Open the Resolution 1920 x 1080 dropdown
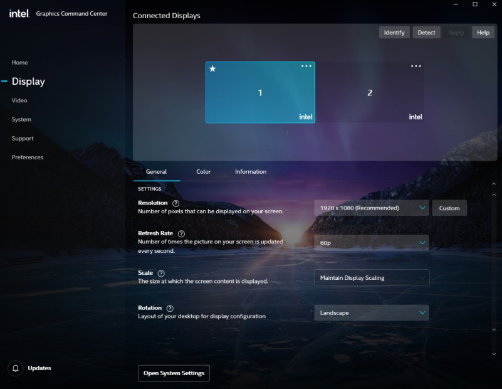The image size is (502, 389). pyautogui.click(x=372, y=208)
